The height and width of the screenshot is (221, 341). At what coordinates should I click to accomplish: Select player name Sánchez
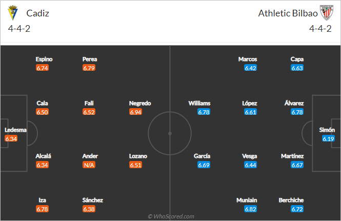point(92,200)
